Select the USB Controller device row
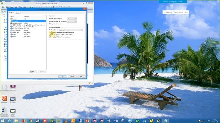Image resolution: width=220 pixels, height=123 pixels. (28, 31)
